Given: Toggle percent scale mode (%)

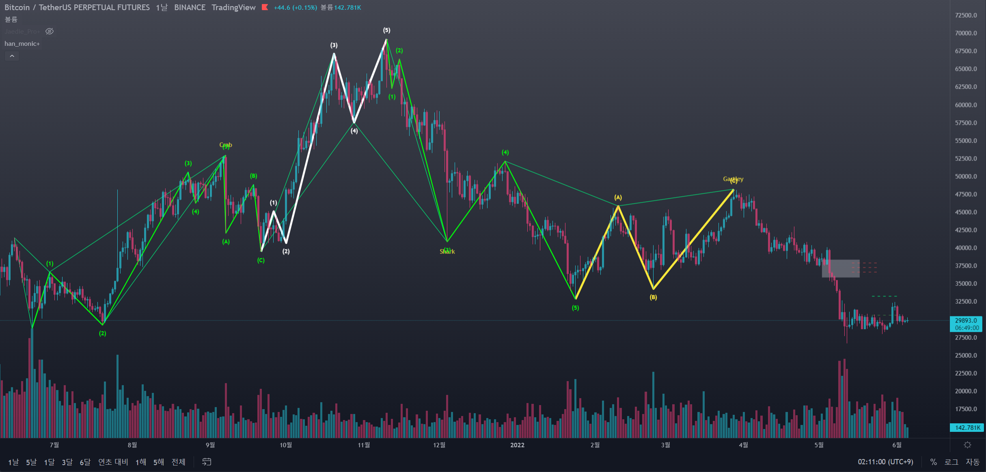Looking at the screenshot, I should coord(933,462).
